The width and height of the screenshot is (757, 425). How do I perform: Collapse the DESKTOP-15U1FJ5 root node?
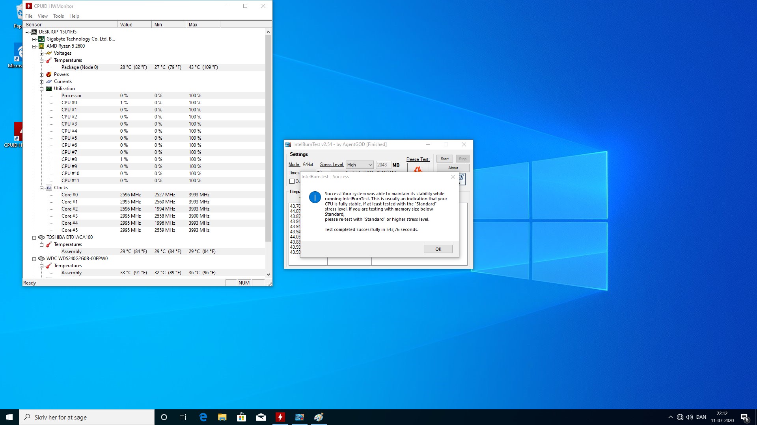point(27,32)
